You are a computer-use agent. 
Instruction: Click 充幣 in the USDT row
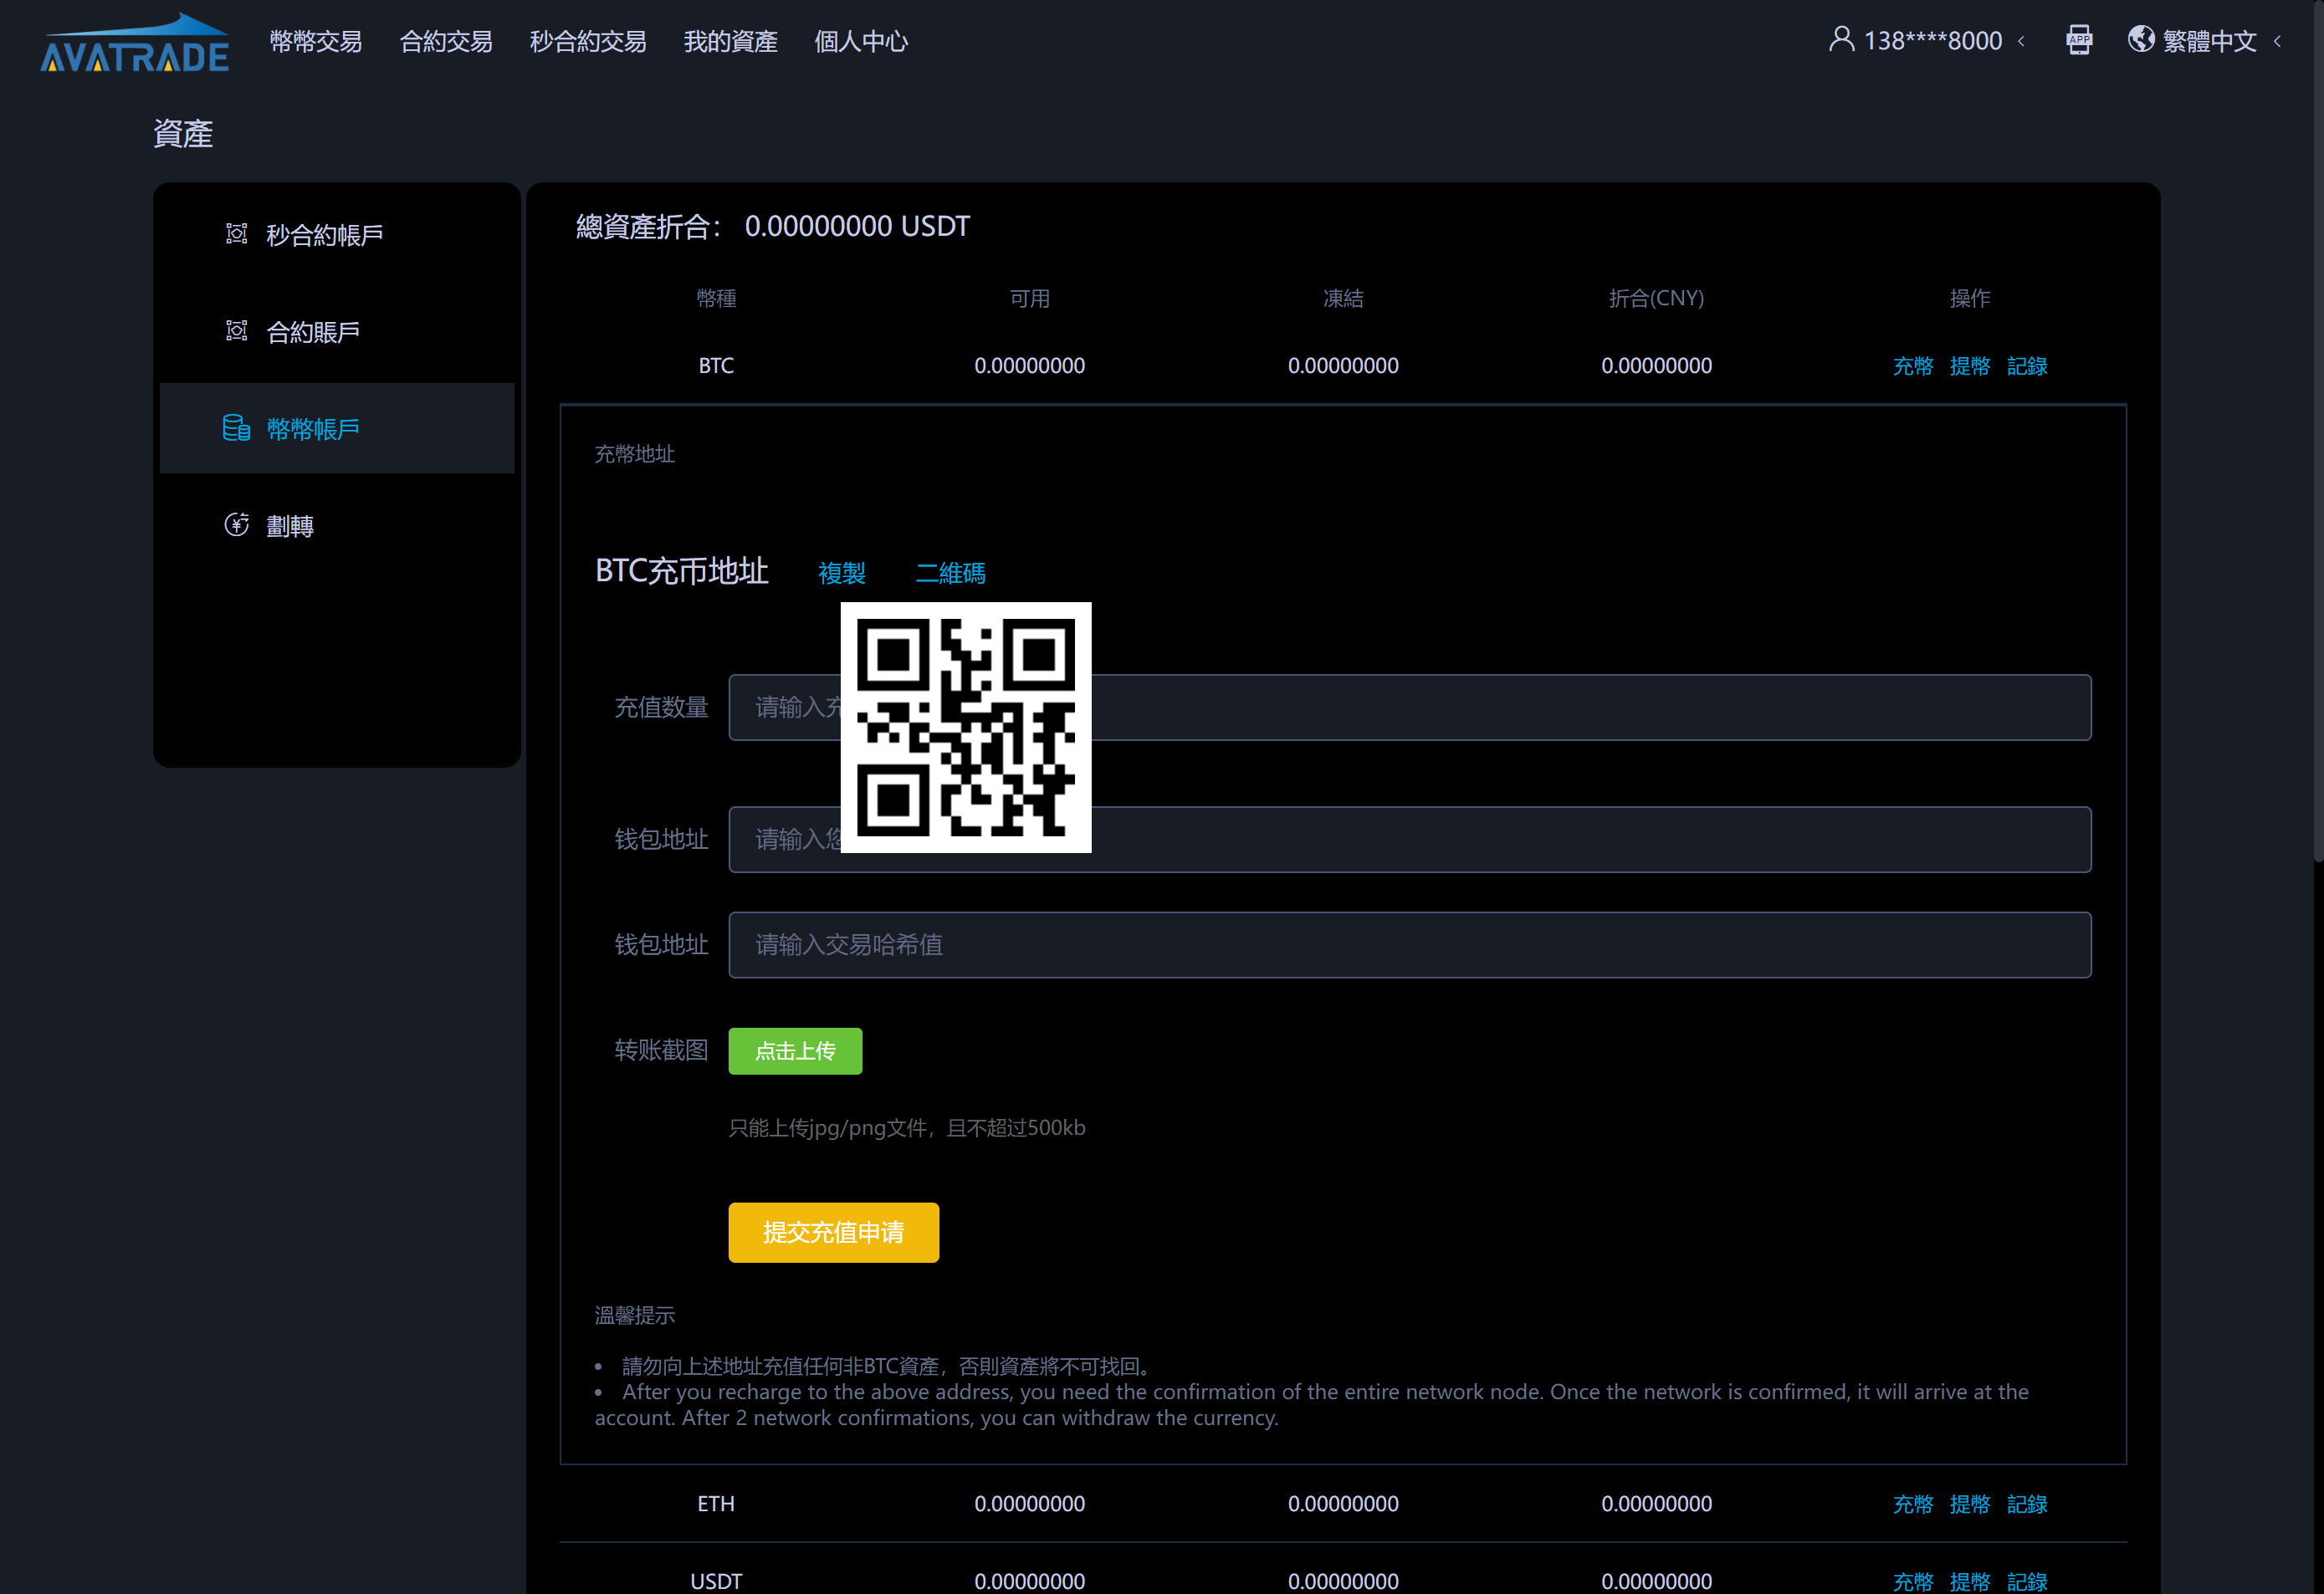(x=1913, y=1581)
